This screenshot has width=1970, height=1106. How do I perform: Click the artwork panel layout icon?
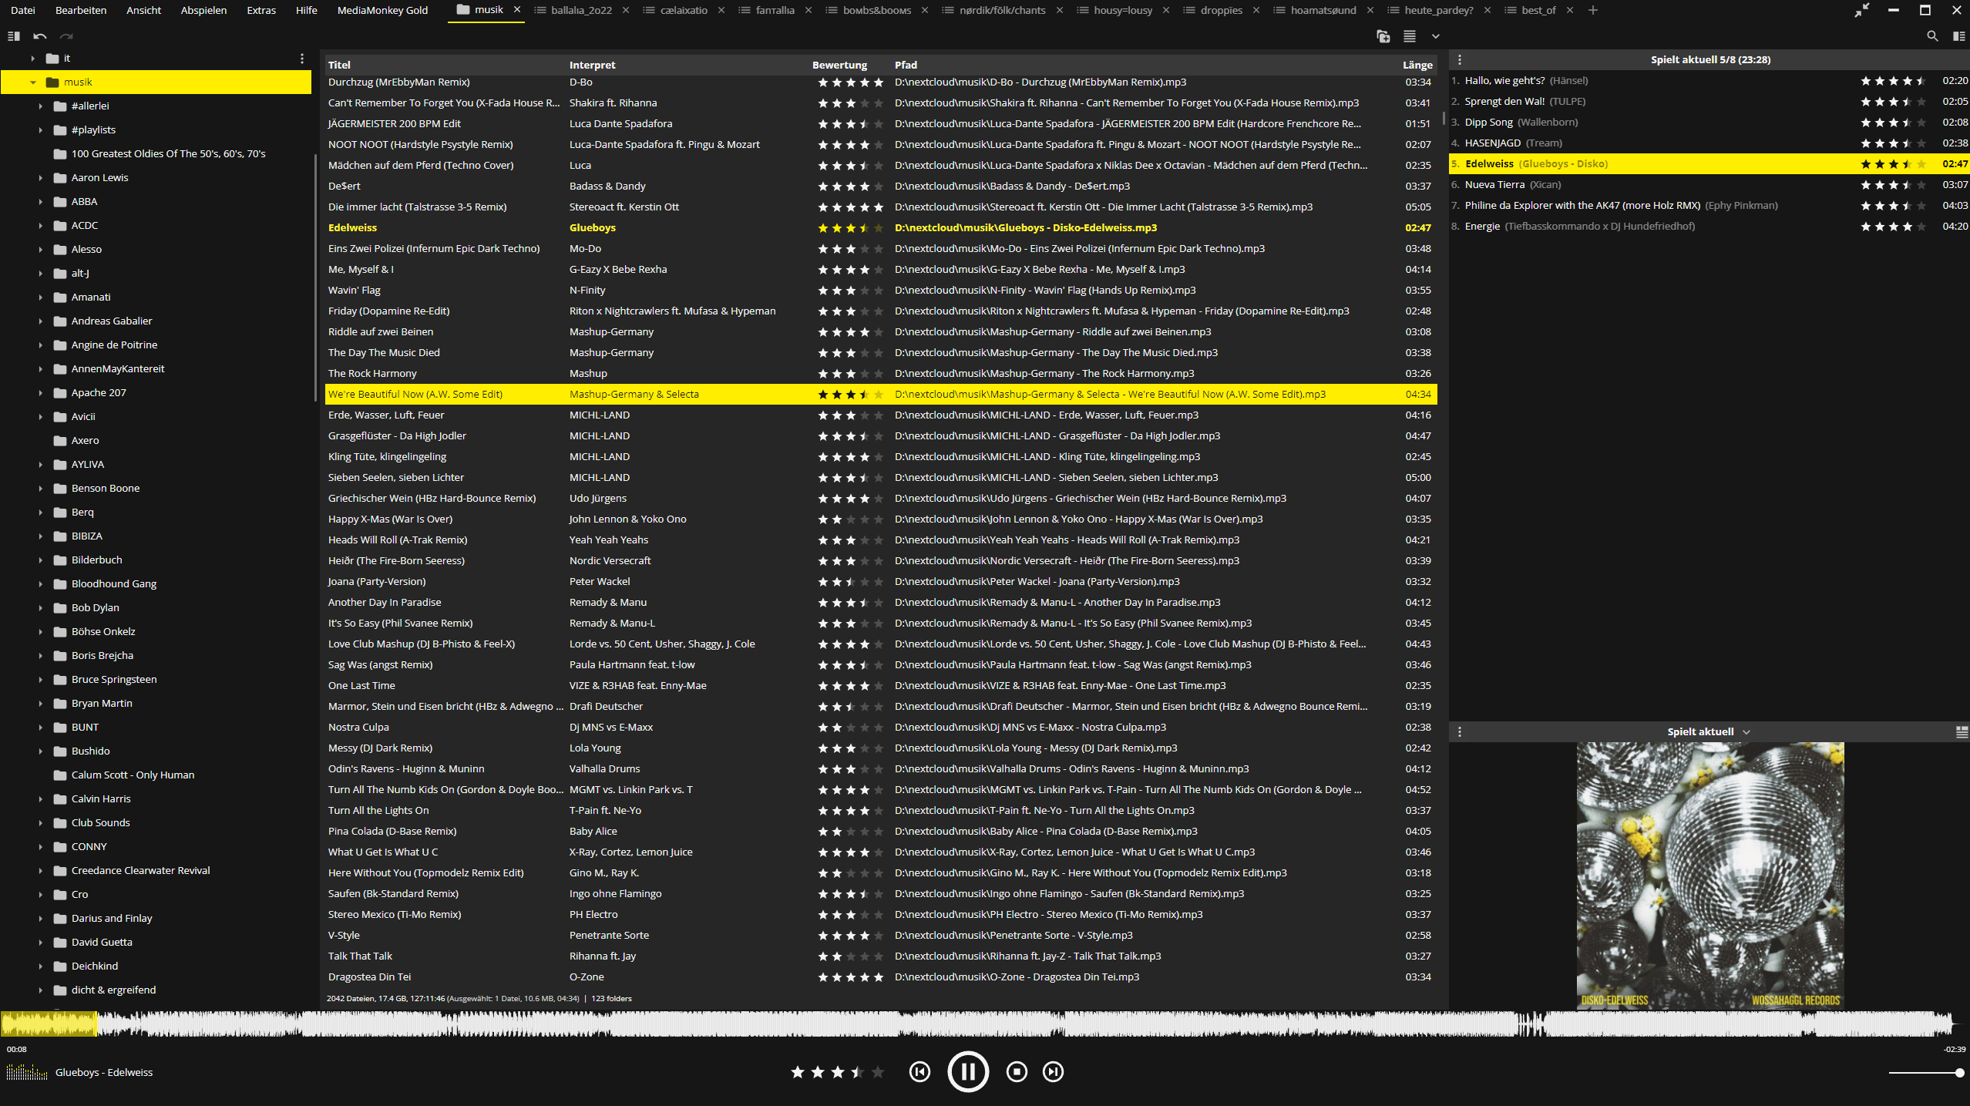pos(1962,731)
